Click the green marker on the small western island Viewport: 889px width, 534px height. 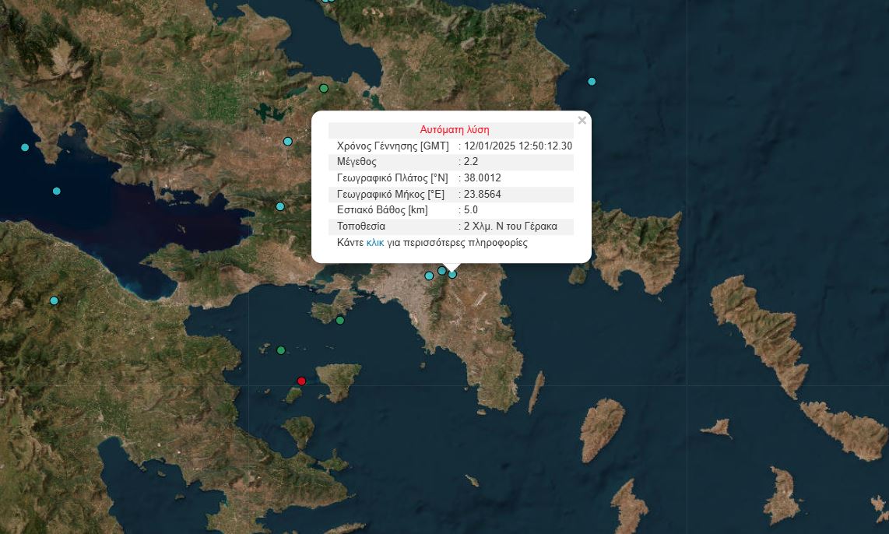[x=279, y=350]
